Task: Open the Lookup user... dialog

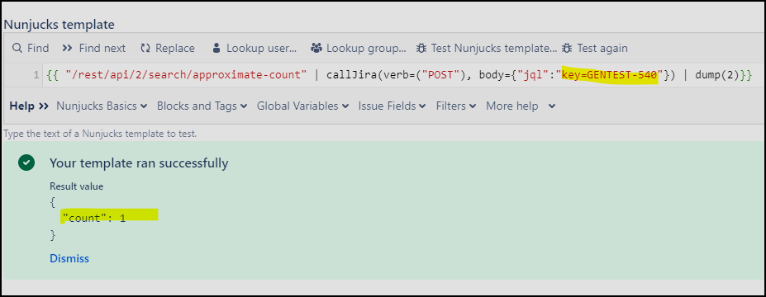Action: (255, 49)
